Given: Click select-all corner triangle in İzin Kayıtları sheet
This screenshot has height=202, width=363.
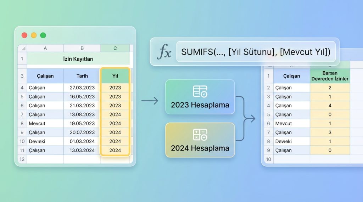Looking at the screenshot, I should tap(22, 48).
